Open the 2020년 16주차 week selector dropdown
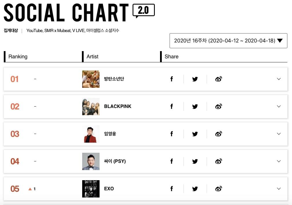The width and height of the screenshot is (292, 205). (228, 41)
